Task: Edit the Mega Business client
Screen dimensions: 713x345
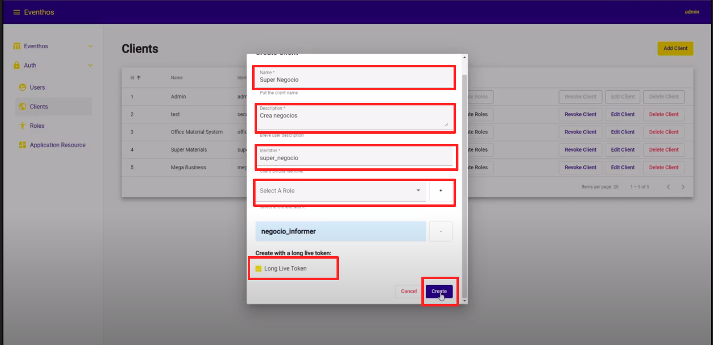Action: 623,167
